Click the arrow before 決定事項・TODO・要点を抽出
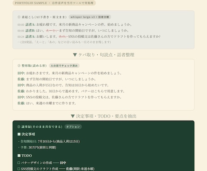The width and height of the screenshot is (207, 171). click(x=73, y=116)
